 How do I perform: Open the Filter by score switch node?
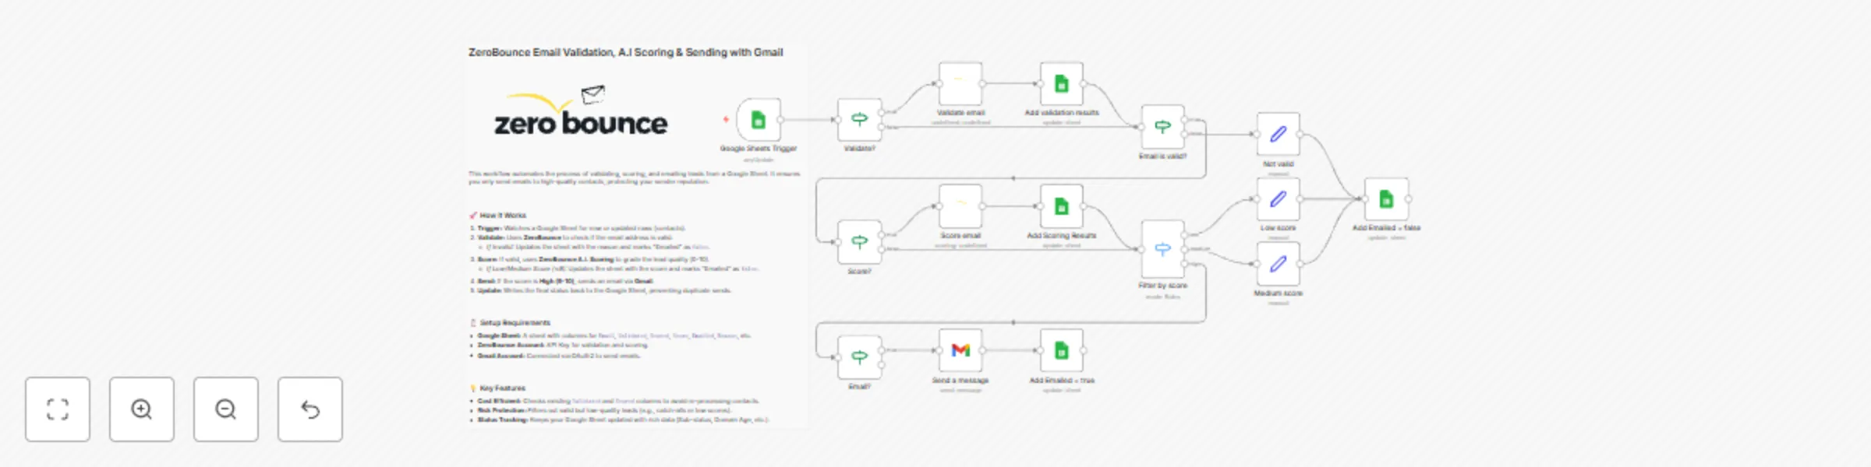pyautogui.click(x=1162, y=249)
